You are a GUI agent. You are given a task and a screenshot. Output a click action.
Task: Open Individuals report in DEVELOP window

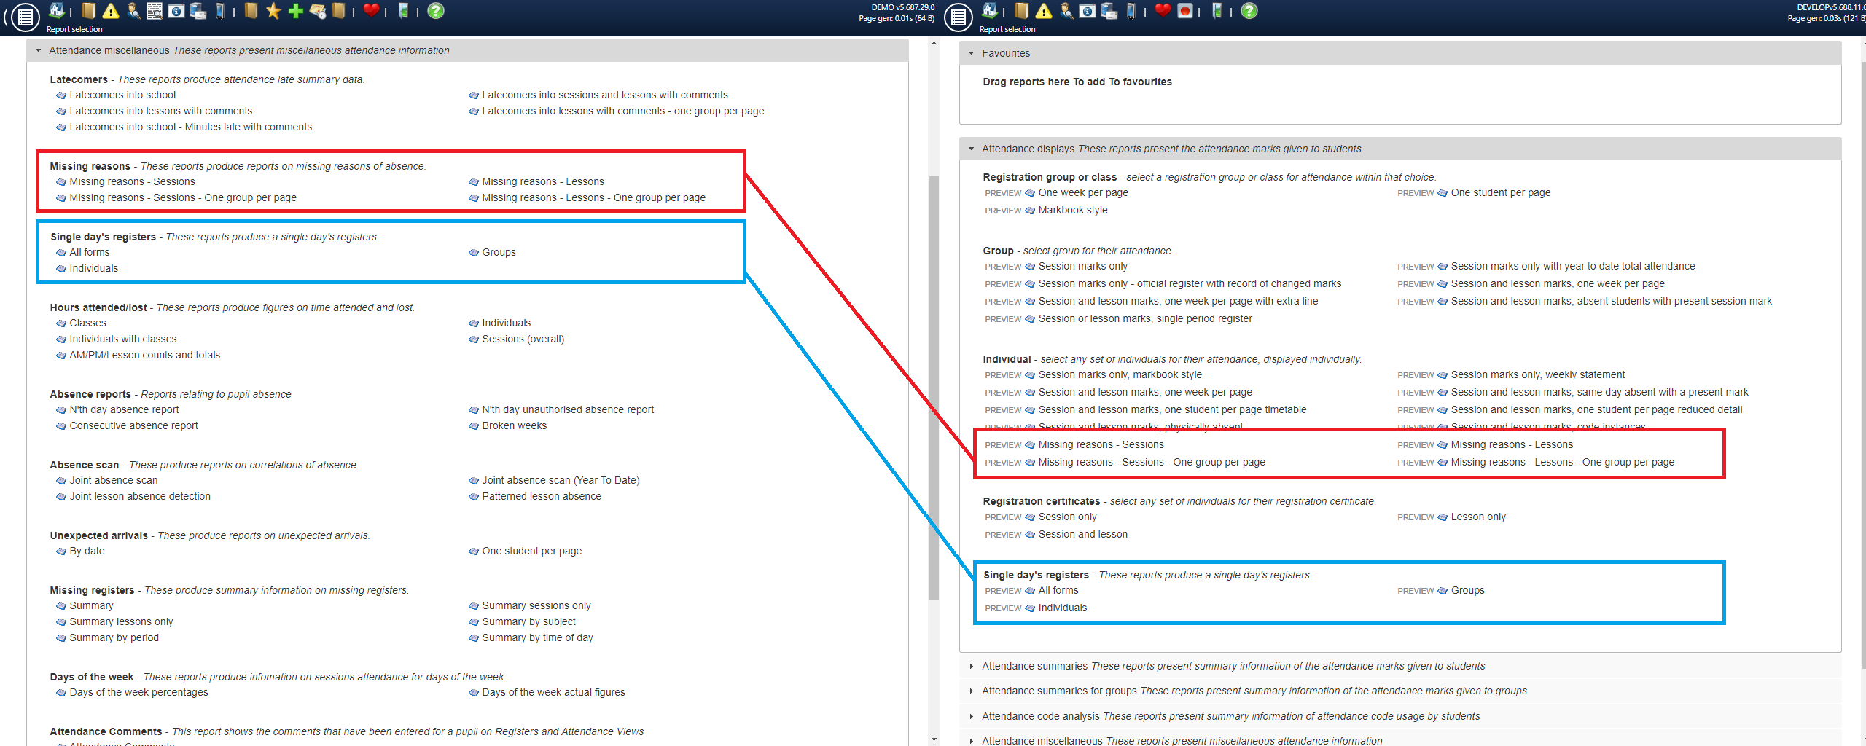click(x=1062, y=608)
